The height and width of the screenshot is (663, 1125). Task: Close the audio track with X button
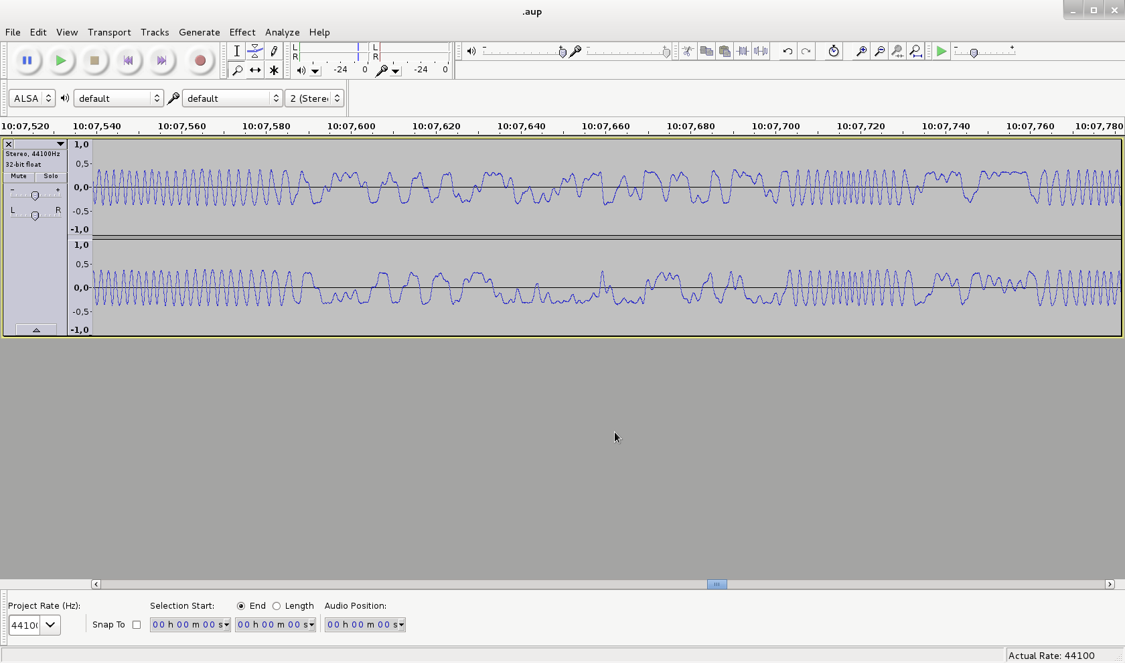9,144
